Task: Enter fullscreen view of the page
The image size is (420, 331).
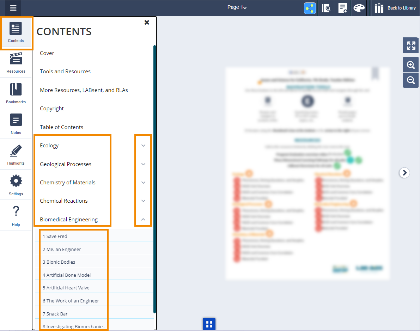Action: click(410, 45)
